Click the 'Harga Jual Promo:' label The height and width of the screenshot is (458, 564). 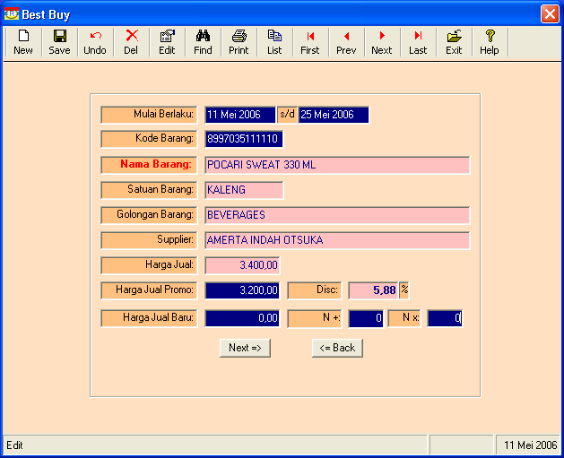(x=149, y=290)
